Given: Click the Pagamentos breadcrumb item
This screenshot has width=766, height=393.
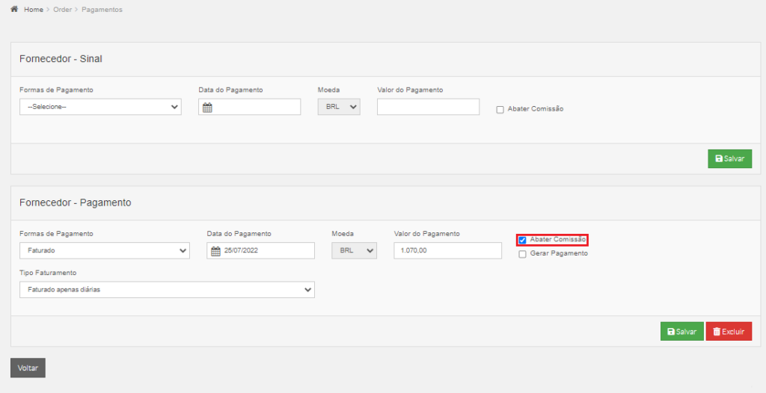Looking at the screenshot, I should 102,10.
